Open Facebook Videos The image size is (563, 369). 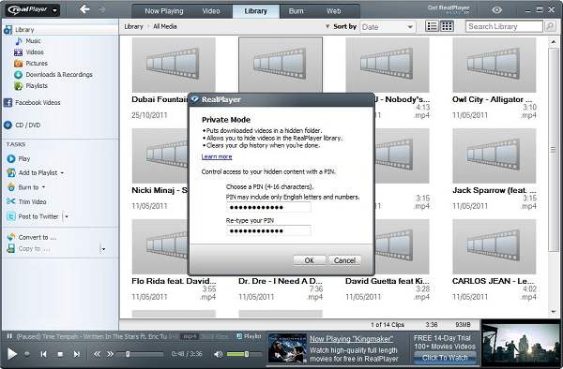(38, 102)
